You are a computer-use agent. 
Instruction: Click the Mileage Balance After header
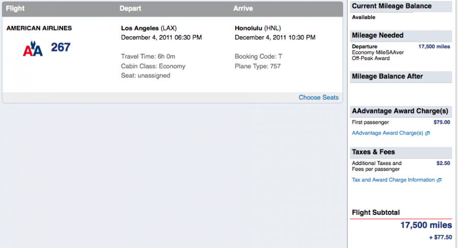click(387, 76)
